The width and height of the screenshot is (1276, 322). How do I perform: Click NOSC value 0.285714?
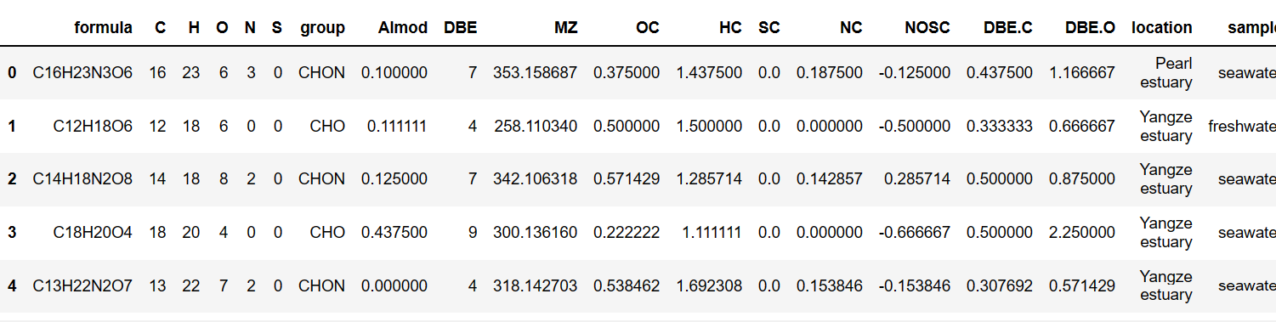[x=917, y=179]
